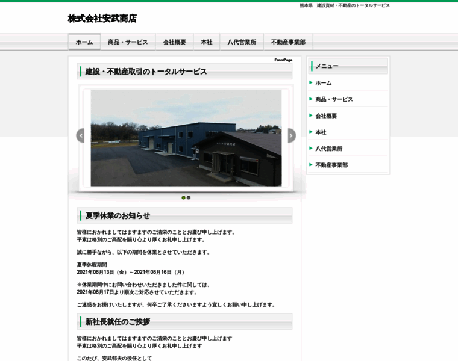The height and width of the screenshot is (361, 458).
Task: Open 商品・サービス in the sidebar menu
Action: coord(334,99)
